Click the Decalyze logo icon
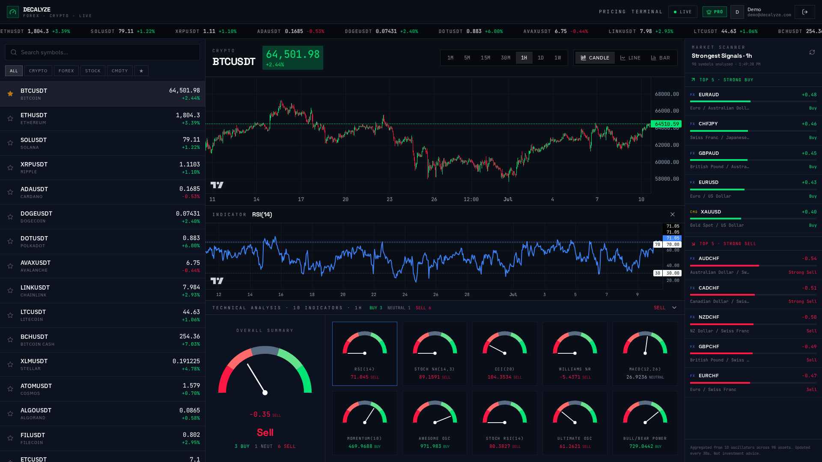This screenshot has height=462, width=822. coord(13,12)
